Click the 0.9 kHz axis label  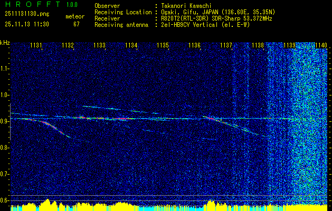coord(5,121)
